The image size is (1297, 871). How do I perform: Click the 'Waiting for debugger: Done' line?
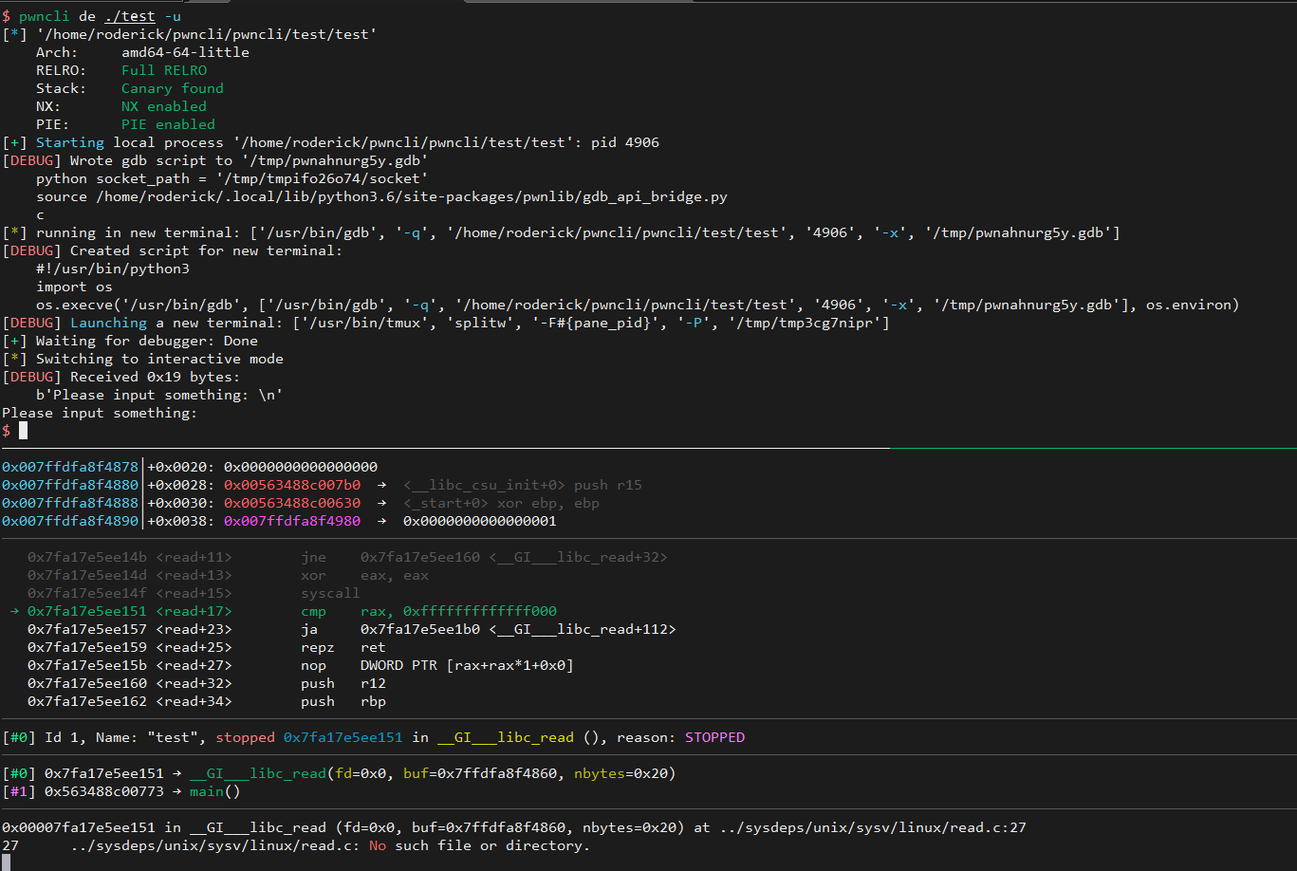pos(146,341)
